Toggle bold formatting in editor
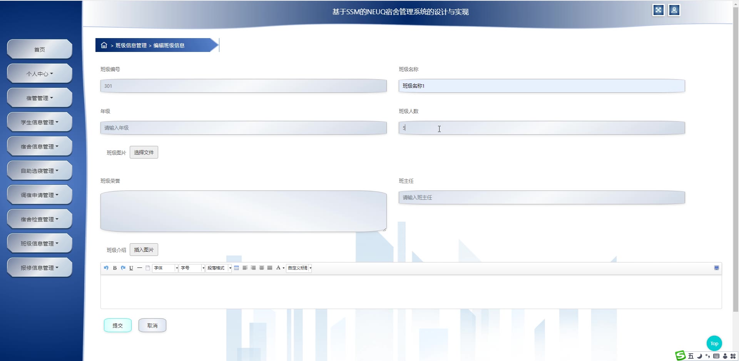The image size is (739, 361). (115, 268)
